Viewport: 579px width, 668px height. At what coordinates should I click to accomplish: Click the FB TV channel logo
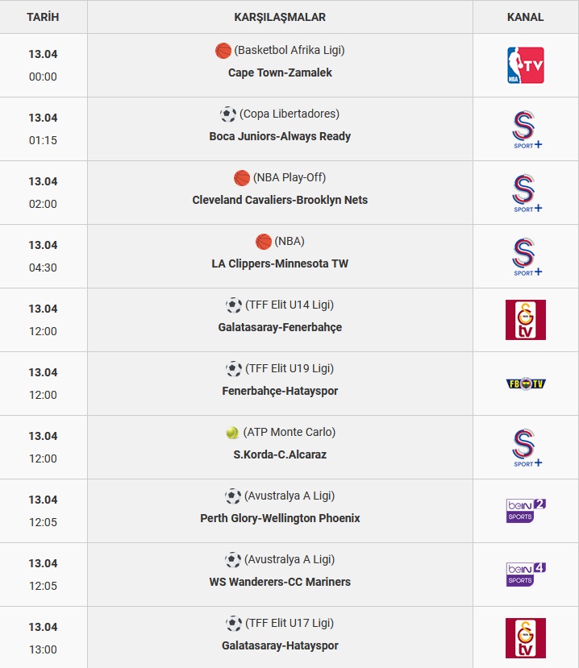point(525,384)
